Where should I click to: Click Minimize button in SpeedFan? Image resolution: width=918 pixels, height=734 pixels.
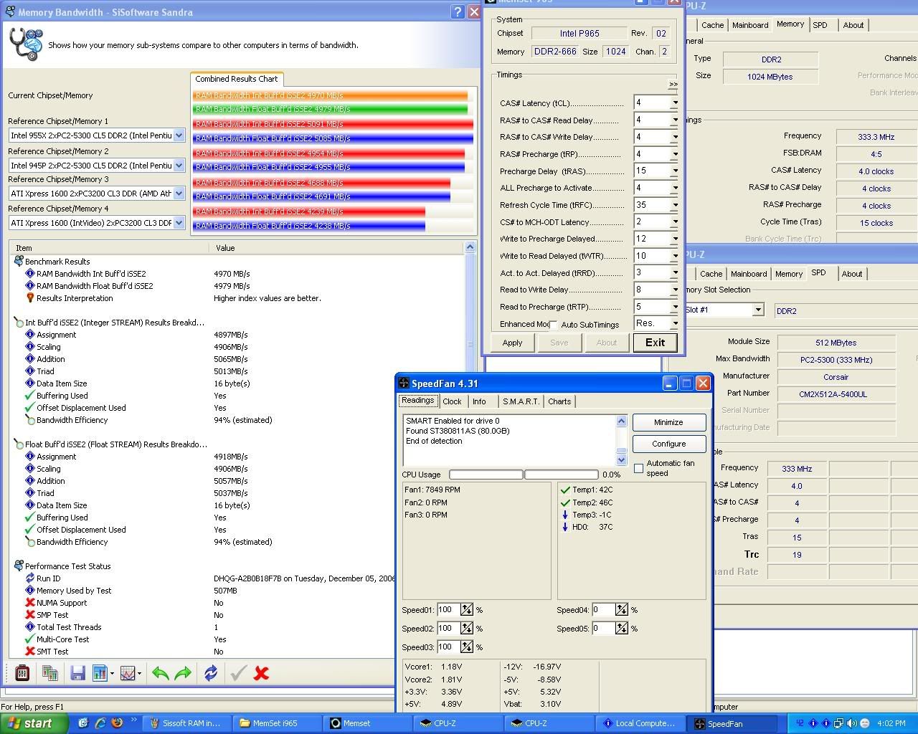tap(668, 422)
